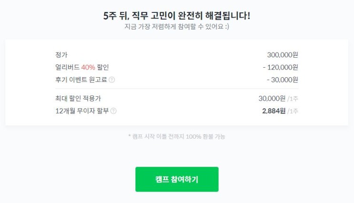
Task: Click the 100% 환불 가능 refund notice
Action: 177,136
